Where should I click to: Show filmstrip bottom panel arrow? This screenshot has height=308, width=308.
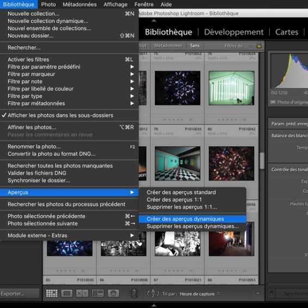(154, 305)
